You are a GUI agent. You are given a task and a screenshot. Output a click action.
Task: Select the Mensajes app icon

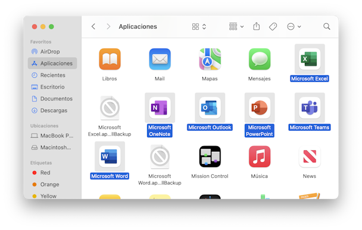coord(260,59)
